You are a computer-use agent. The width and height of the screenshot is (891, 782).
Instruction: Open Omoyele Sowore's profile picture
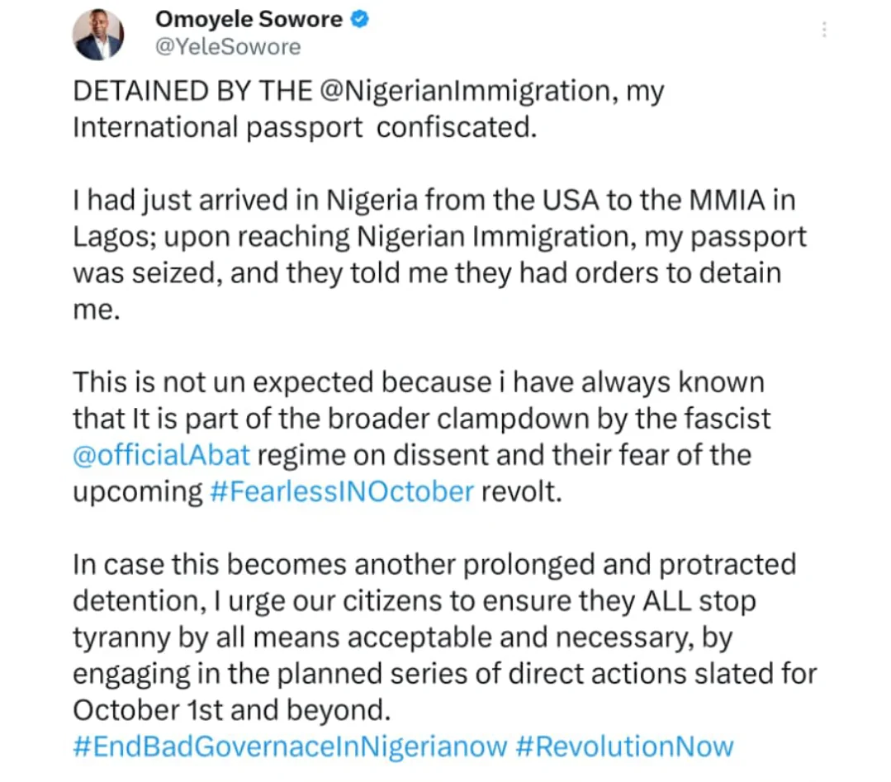tap(98, 36)
